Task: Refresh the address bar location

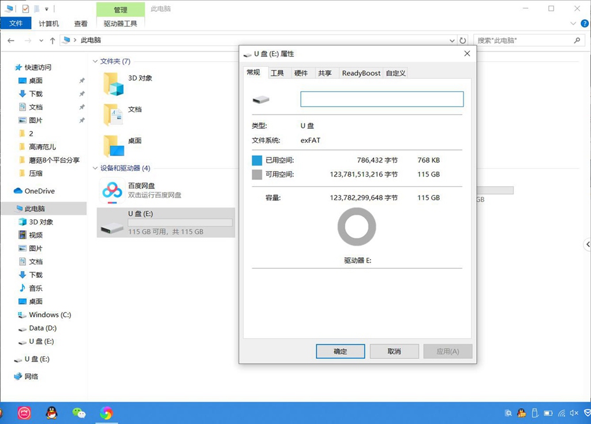Action: (x=463, y=40)
